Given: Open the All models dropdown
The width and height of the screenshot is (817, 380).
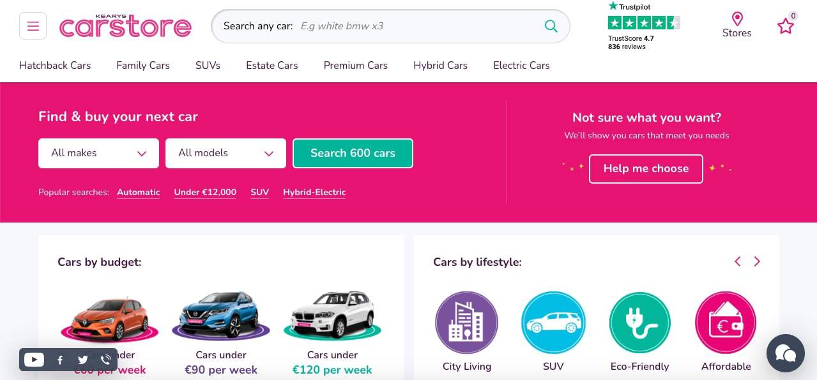Looking at the screenshot, I should [x=225, y=153].
